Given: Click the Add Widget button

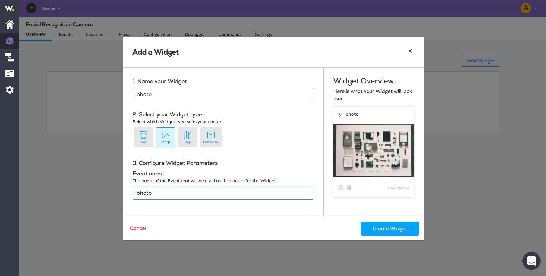Looking at the screenshot, I should (x=481, y=61).
